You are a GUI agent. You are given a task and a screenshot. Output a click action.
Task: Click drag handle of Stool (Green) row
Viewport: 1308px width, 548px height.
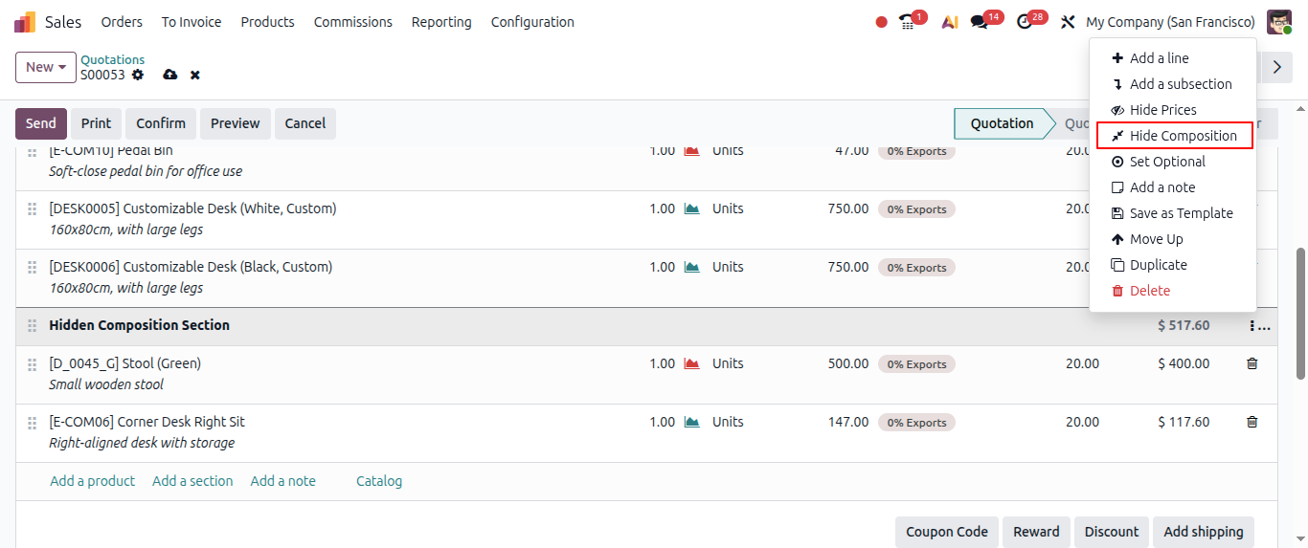(33, 363)
